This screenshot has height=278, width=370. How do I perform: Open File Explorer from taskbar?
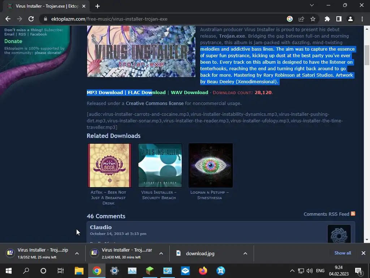(x=79, y=271)
